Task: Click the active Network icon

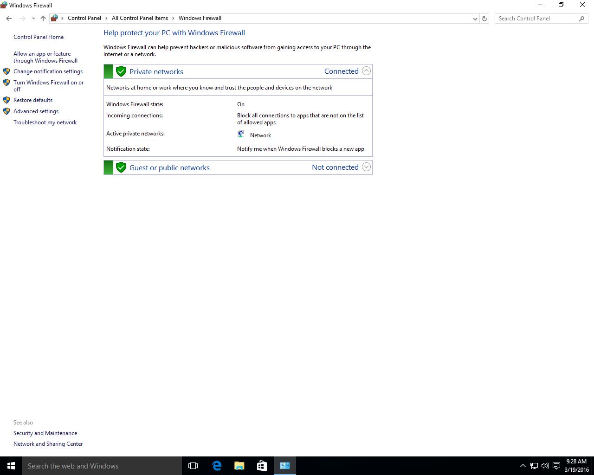Action: tap(241, 134)
